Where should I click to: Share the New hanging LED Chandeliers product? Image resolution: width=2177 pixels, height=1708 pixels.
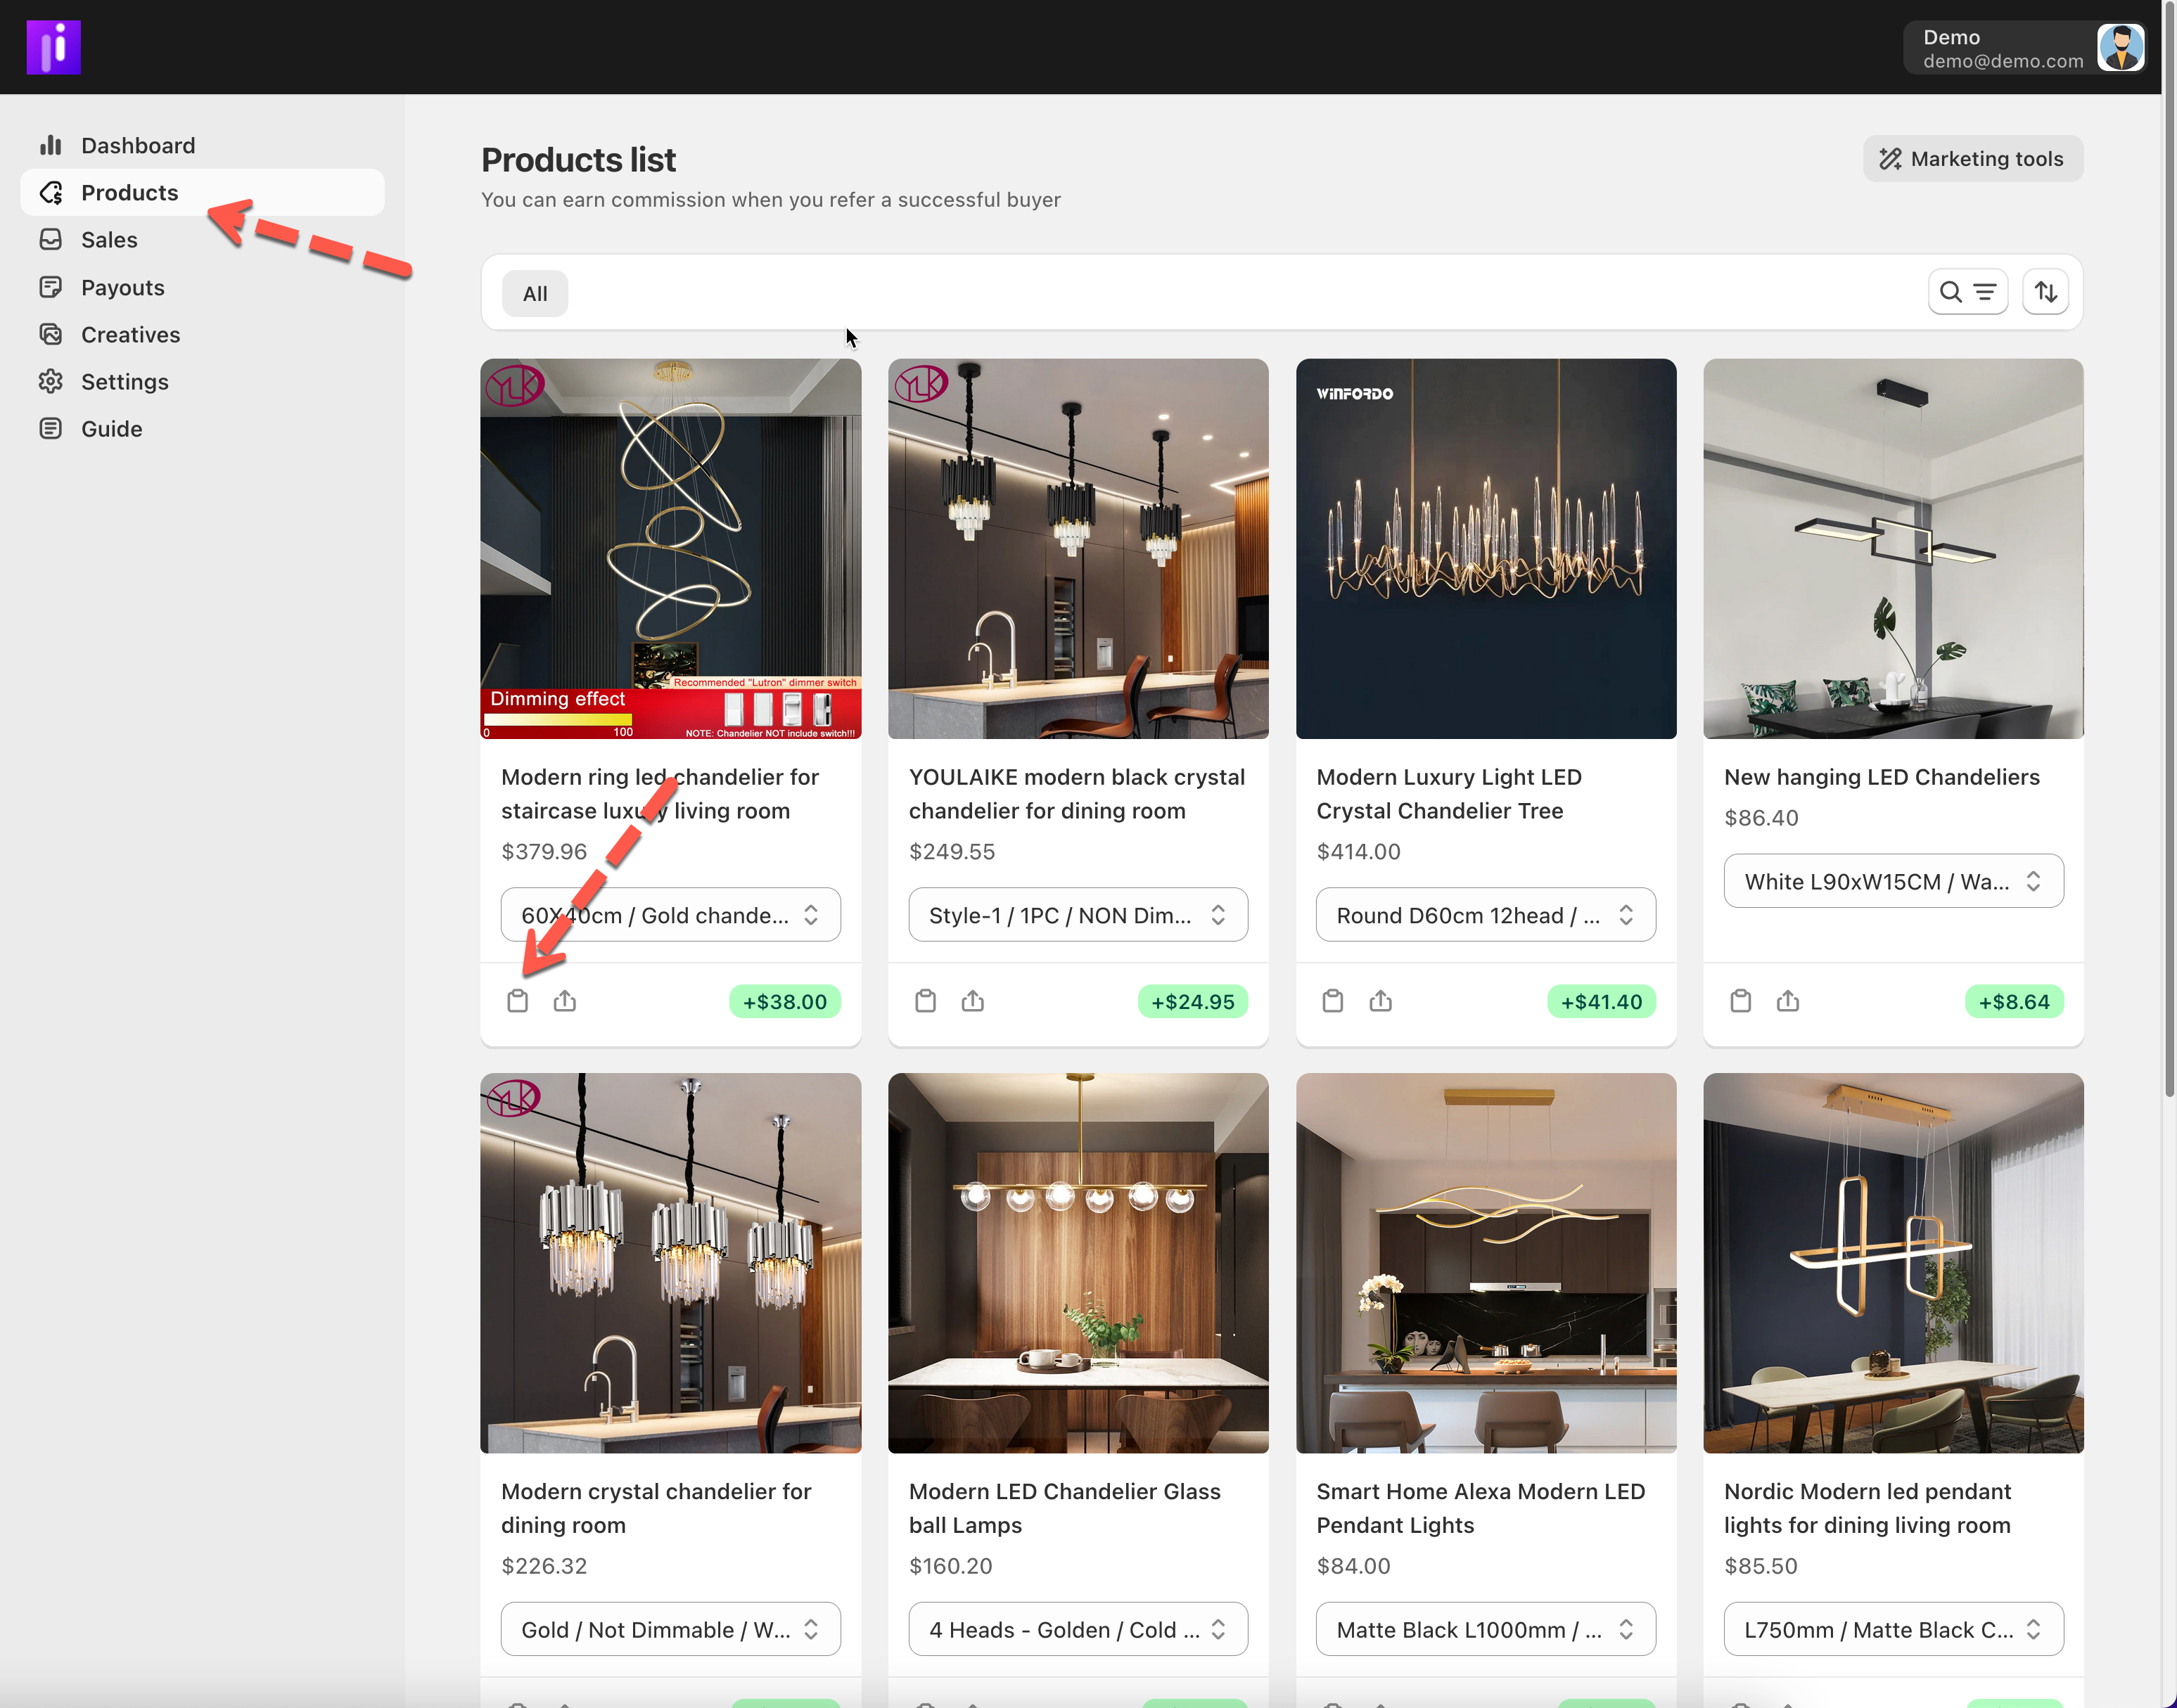click(x=1788, y=1001)
